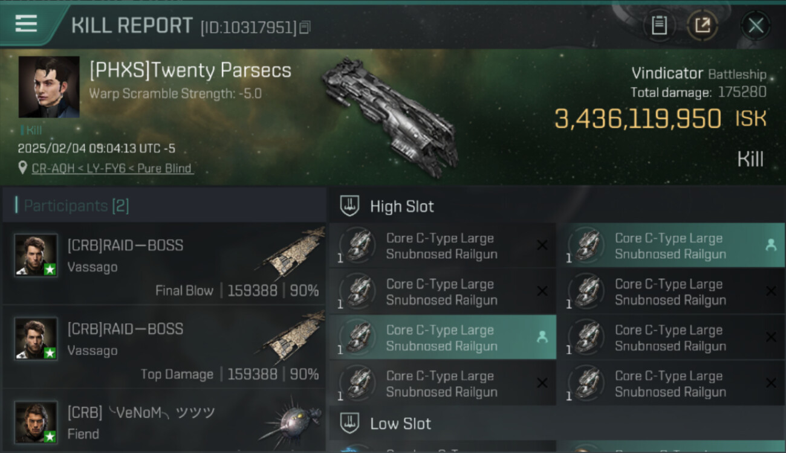
Task: View Twenty Parsecs pilot portrait
Action: pyautogui.click(x=49, y=87)
